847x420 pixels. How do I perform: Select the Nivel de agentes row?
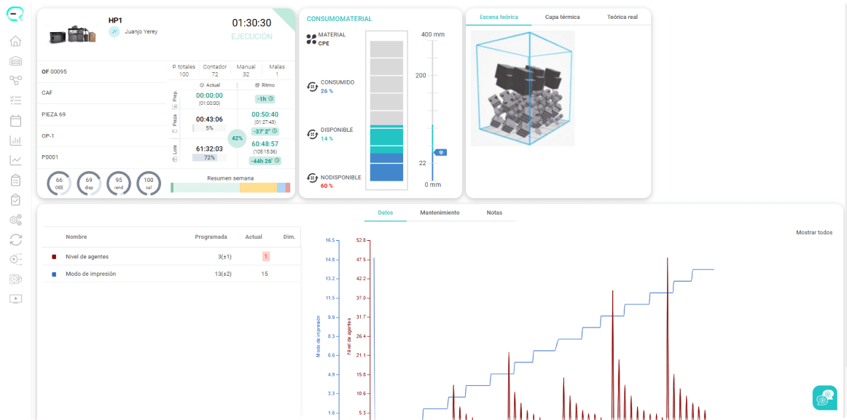(171, 257)
